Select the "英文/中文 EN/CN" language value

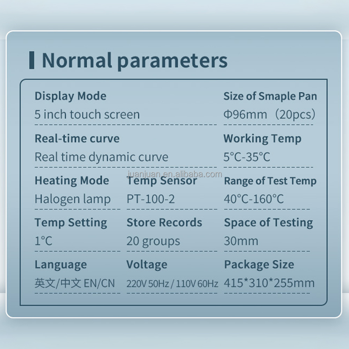74,283
